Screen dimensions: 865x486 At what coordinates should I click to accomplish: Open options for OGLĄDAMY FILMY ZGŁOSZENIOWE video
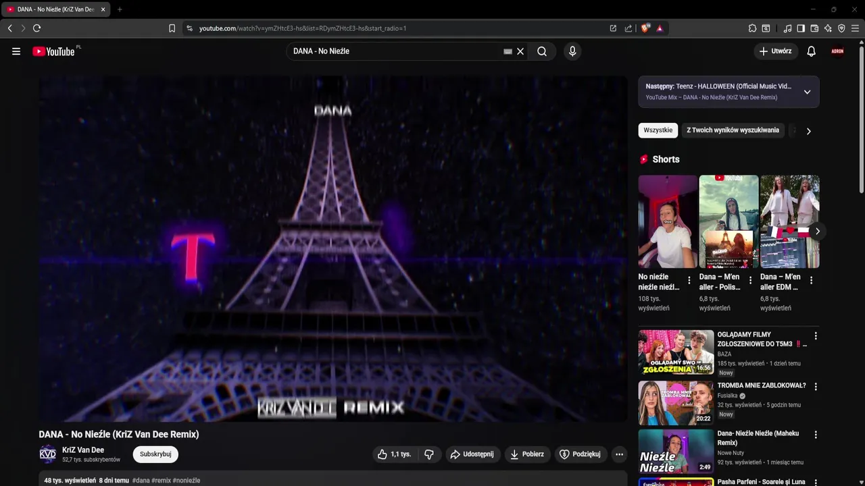[816, 335]
